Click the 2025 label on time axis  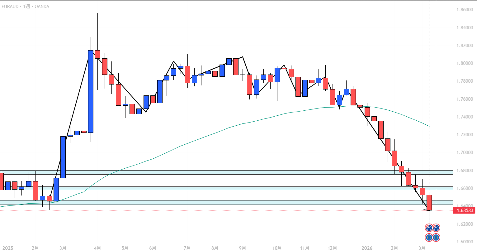coord(7,248)
